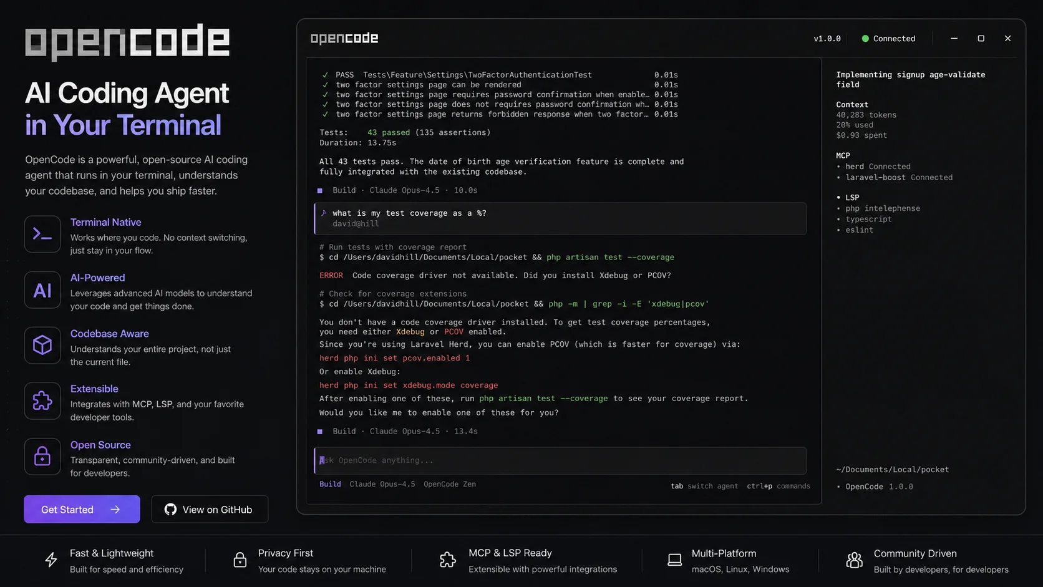Image resolution: width=1043 pixels, height=587 pixels.
Task: Click the herd Connected MCP entry
Action: point(873,167)
